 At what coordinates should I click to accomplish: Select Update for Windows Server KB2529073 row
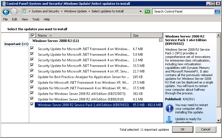(x=99, y=94)
